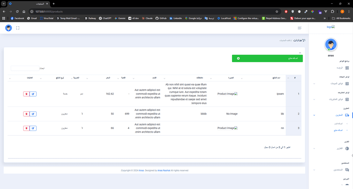The width and height of the screenshot is (353, 189).
Task: Click the broken Product Image in ipsam row
Action: [228, 94]
